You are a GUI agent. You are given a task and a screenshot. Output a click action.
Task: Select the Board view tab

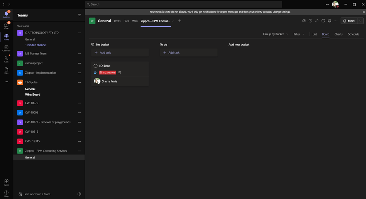[x=325, y=34]
